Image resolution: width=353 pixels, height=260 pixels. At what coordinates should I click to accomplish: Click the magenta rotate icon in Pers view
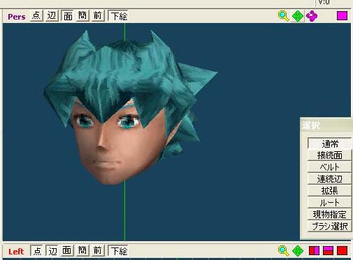[312, 16]
